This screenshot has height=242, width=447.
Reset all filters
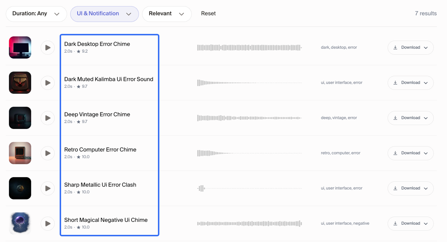(x=208, y=13)
